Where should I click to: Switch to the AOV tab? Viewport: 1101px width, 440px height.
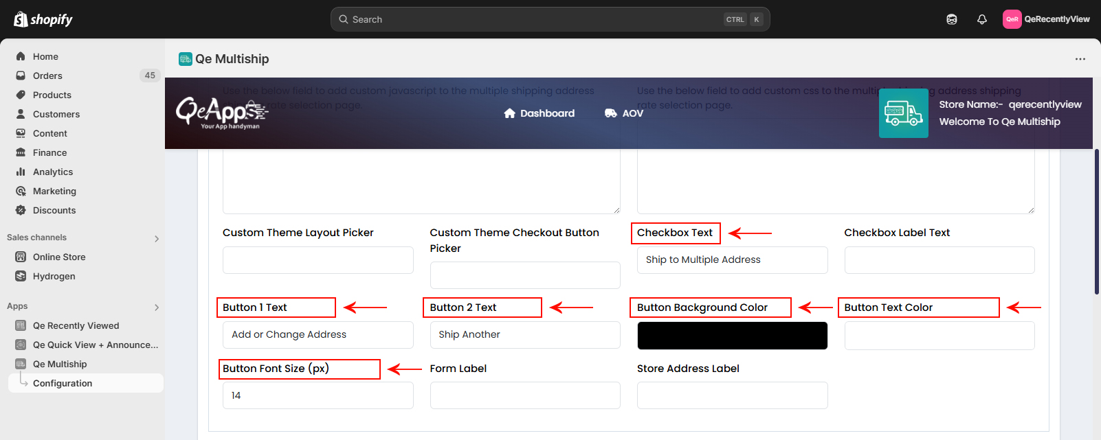click(x=624, y=113)
